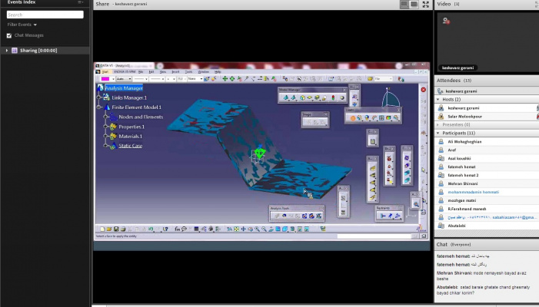Click the magnifier icon in small floating toolbar
The width and height of the screenshot is (539, 307).
coord(415,203)
